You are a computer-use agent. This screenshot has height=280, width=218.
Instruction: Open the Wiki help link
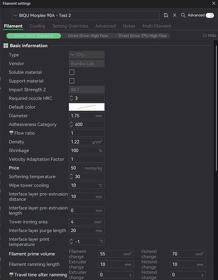tap(210, 35)
